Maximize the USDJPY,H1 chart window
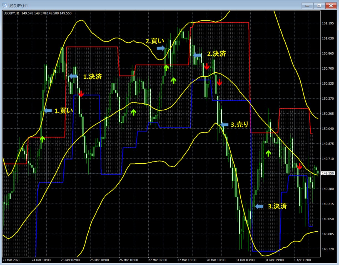The image size is (339, 265). tap(319, 5)
